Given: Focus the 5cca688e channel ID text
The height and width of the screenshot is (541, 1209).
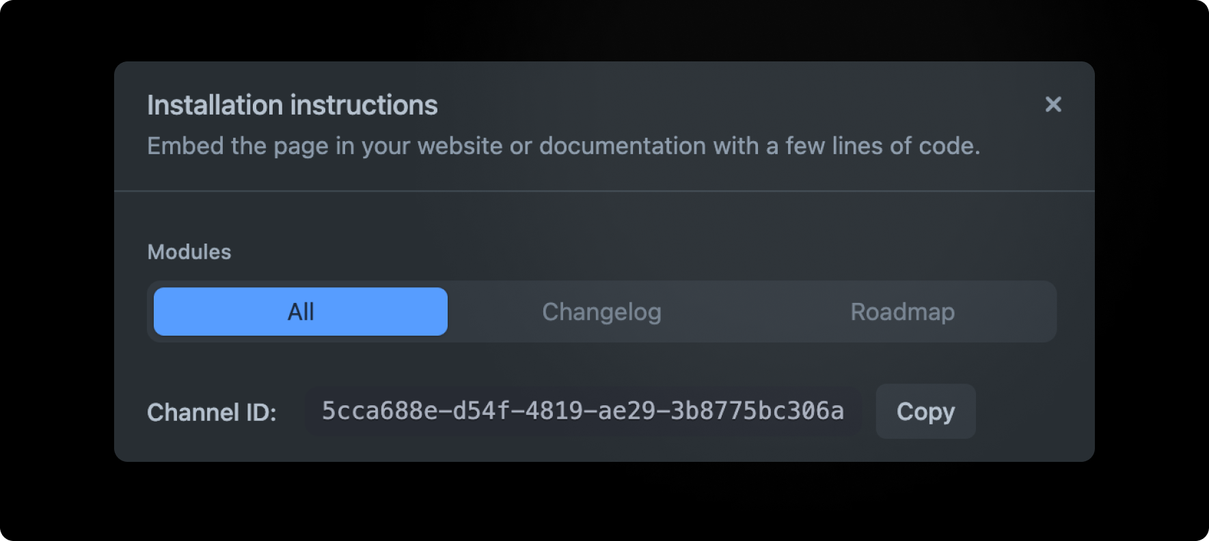Looking at the screenshot, I should pos(583,411).
